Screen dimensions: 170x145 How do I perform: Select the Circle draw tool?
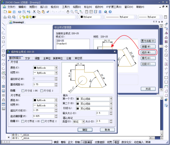[x=3, y=51]
